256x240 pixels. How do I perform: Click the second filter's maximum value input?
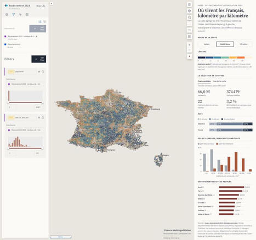pos(37,153)
